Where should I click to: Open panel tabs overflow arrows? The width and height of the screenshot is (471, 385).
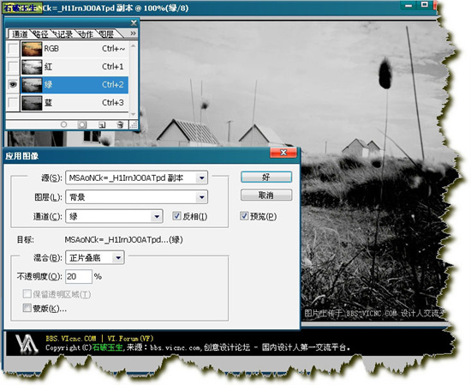133,33
